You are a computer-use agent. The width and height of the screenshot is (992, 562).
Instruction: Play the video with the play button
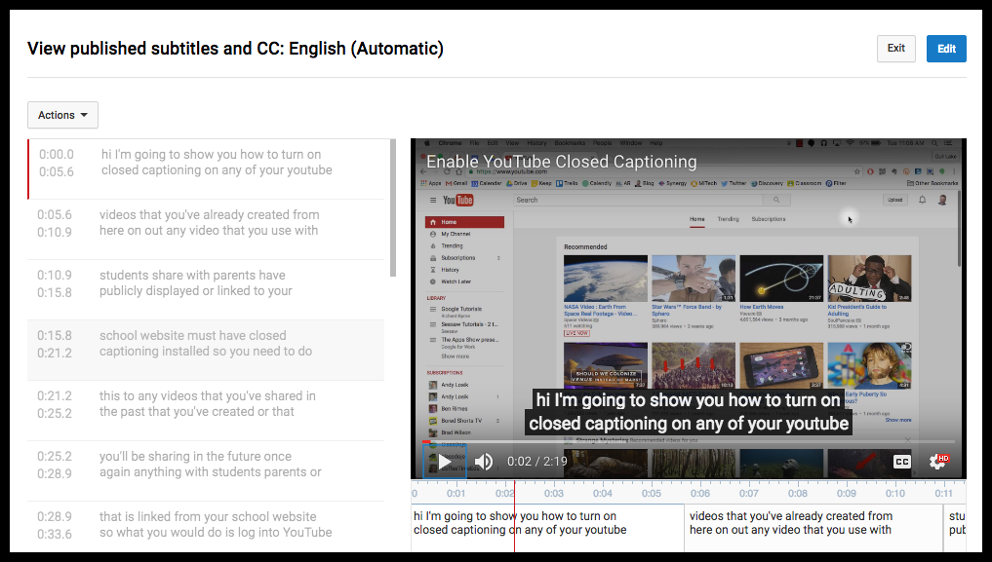[x=445, y=462]
